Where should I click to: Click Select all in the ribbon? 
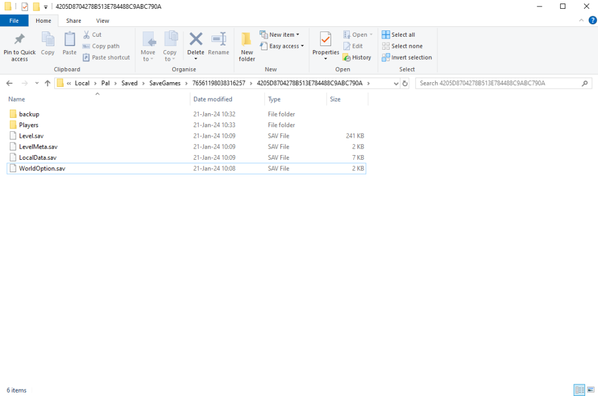(399, 34)
